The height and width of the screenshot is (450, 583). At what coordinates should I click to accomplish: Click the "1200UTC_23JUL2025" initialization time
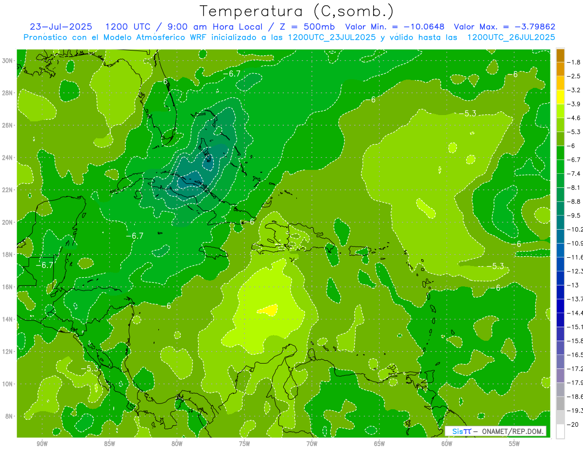332,37
